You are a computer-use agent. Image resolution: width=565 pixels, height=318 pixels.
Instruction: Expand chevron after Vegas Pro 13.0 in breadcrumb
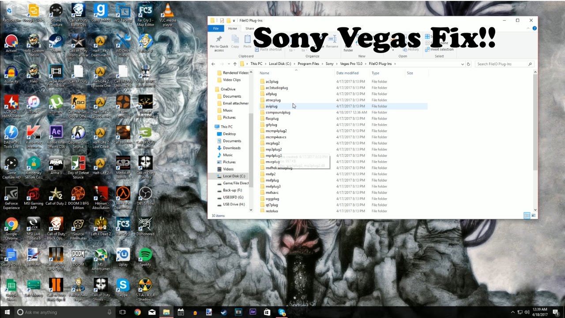(365, 64)
